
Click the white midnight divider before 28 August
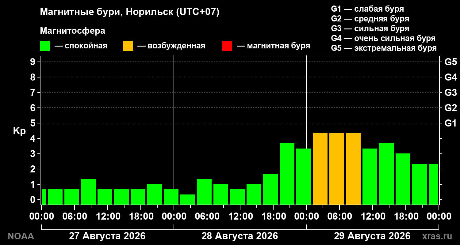click(x=174, y=130)
